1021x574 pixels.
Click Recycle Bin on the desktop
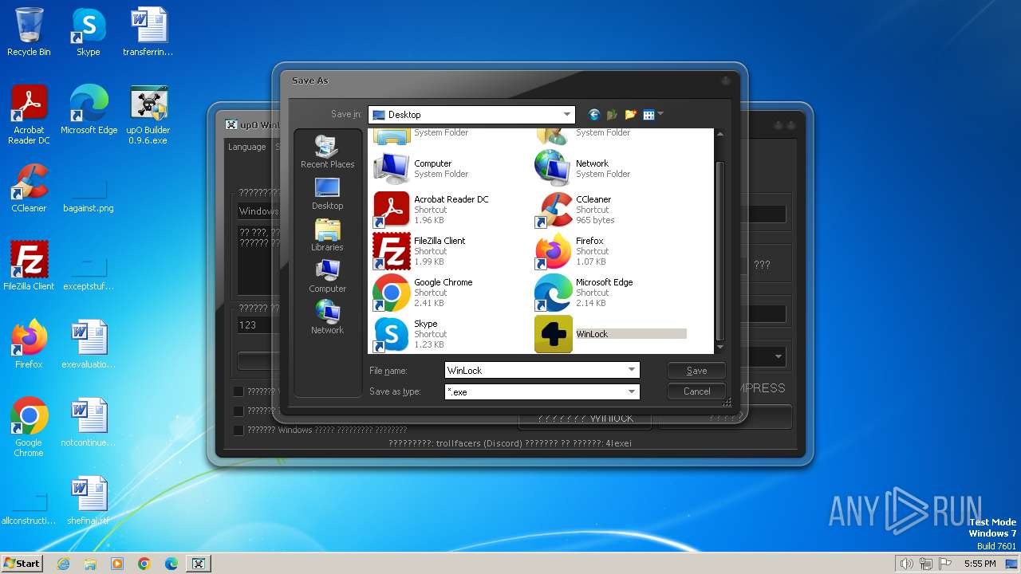(x=29, y=32)
